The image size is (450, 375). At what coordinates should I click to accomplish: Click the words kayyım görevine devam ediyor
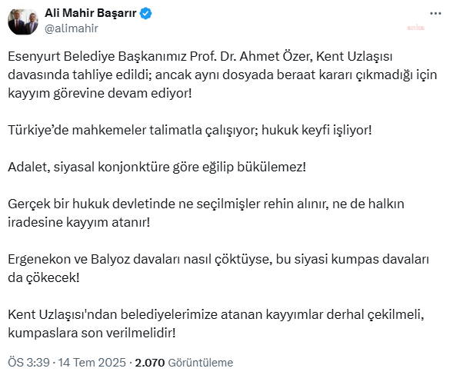pos(99,94)
